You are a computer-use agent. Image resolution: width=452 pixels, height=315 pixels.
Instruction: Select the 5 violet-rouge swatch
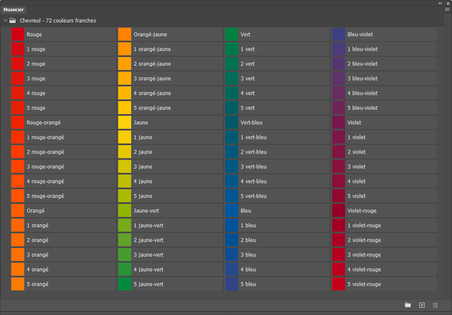[x=339, y=284]
